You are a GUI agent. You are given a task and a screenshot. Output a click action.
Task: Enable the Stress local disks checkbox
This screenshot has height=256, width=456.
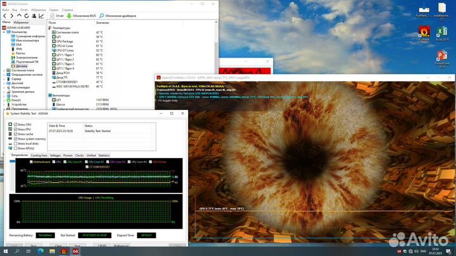[x=16, y=143]
